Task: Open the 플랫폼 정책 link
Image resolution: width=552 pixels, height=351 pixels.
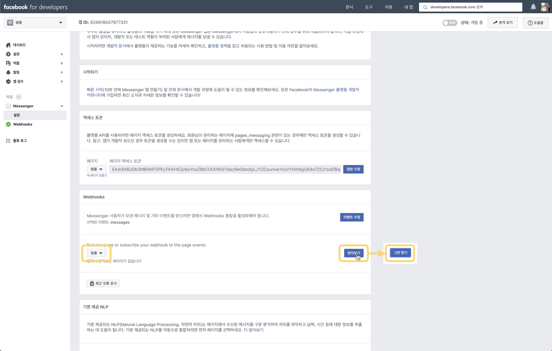Action: coord(217,46)
